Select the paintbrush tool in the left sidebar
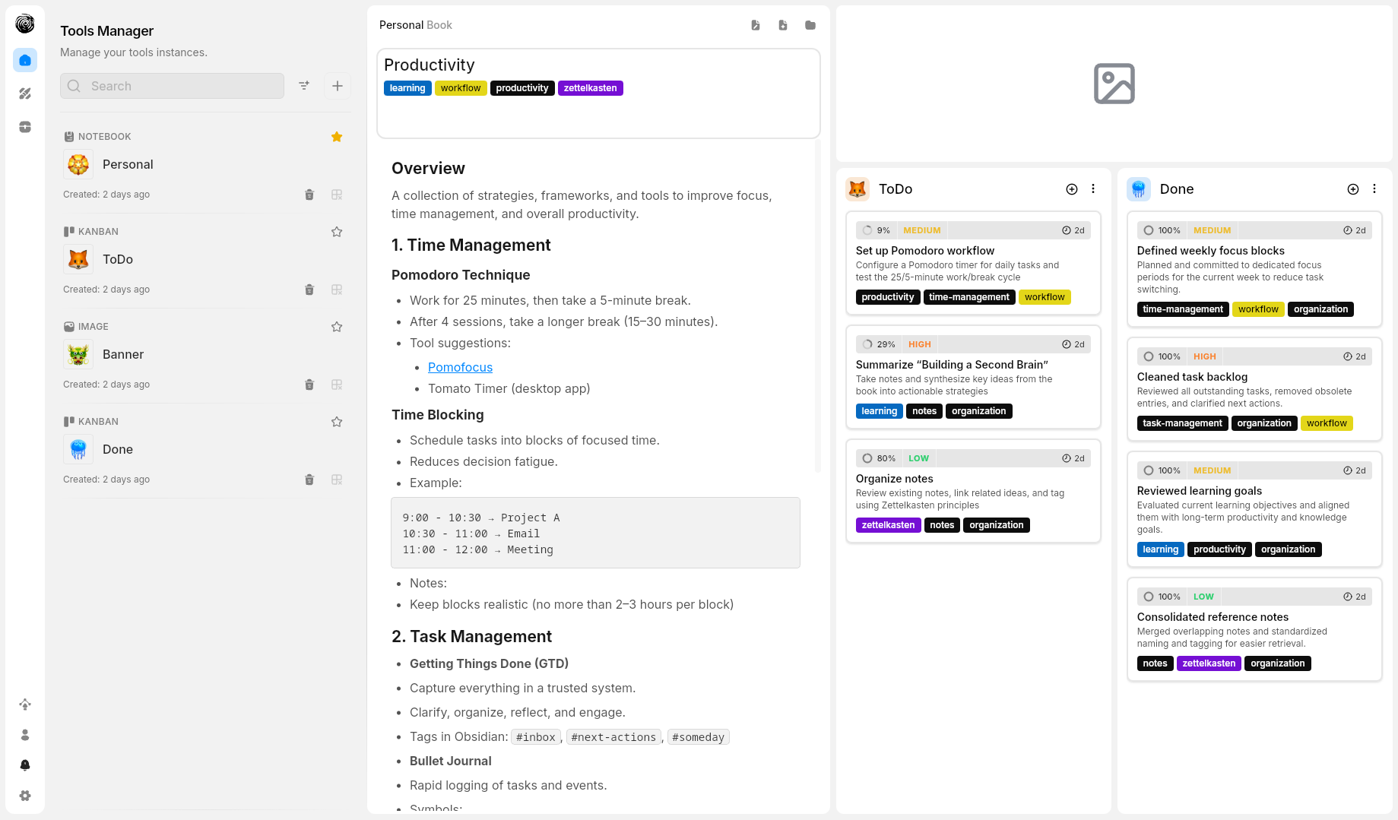Image resolution: width=1398 pixels, height=820 pixels. tap(24, 93)
